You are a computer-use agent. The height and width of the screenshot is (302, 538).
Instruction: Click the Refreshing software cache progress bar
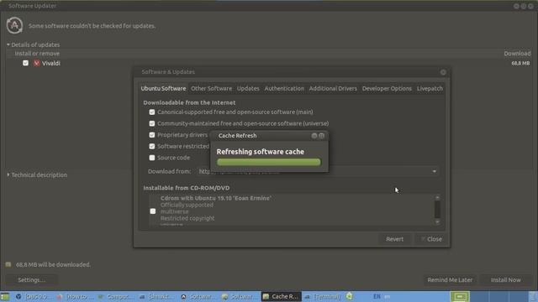[x=269, y=162]
